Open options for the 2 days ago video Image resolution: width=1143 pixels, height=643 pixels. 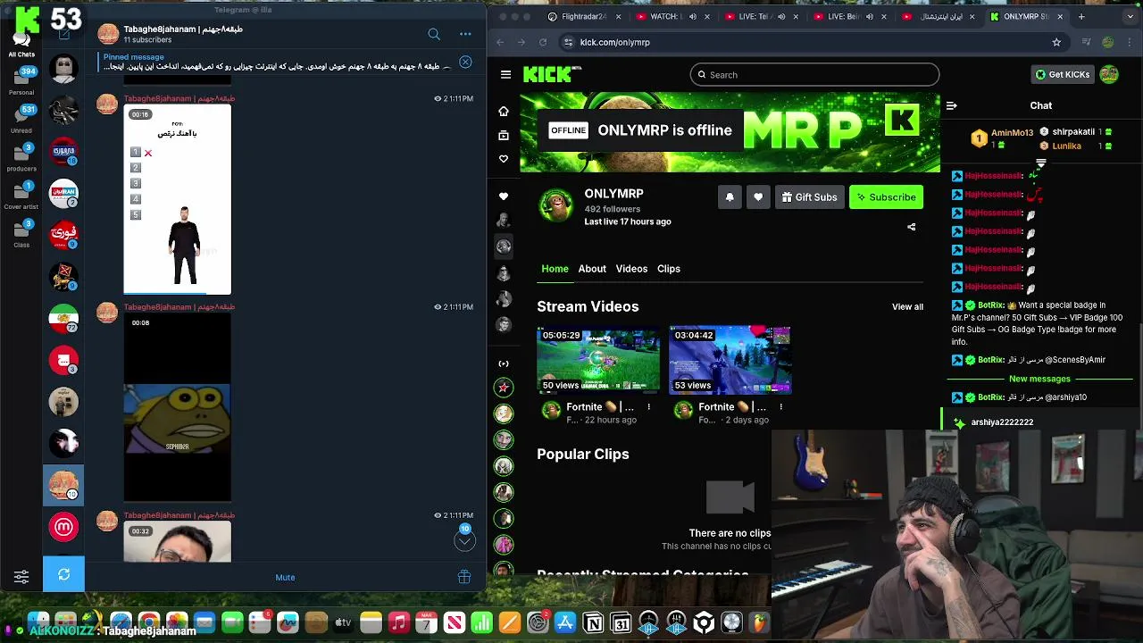click(x=781, y=407)
